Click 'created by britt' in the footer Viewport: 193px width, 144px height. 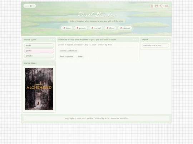tap(102, 118)
